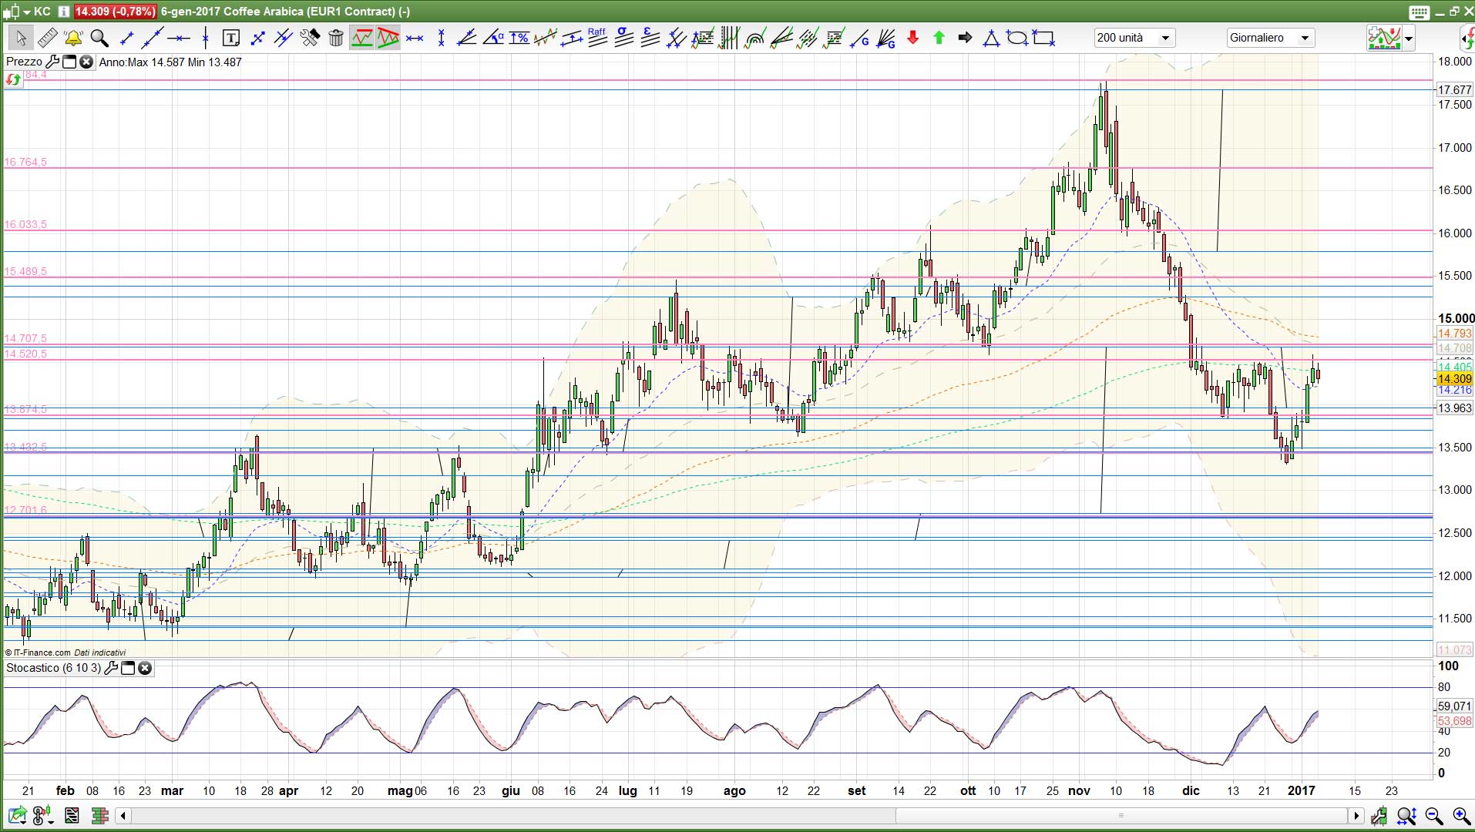This screenshot has height=832, width=1475.
Task: Open Stocastico indicator settings wrench
Action: point(111,668)
